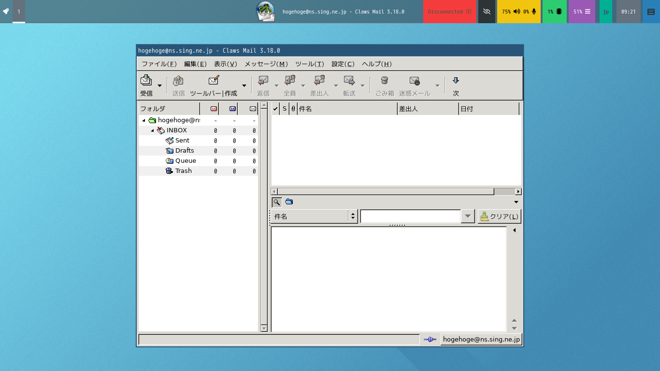The height and width of the screenshot is (371, 660).
Task: Sort messages by 件名 column header
Action: point(347,109)
